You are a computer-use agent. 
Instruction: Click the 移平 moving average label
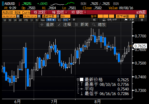pos(94,16)
